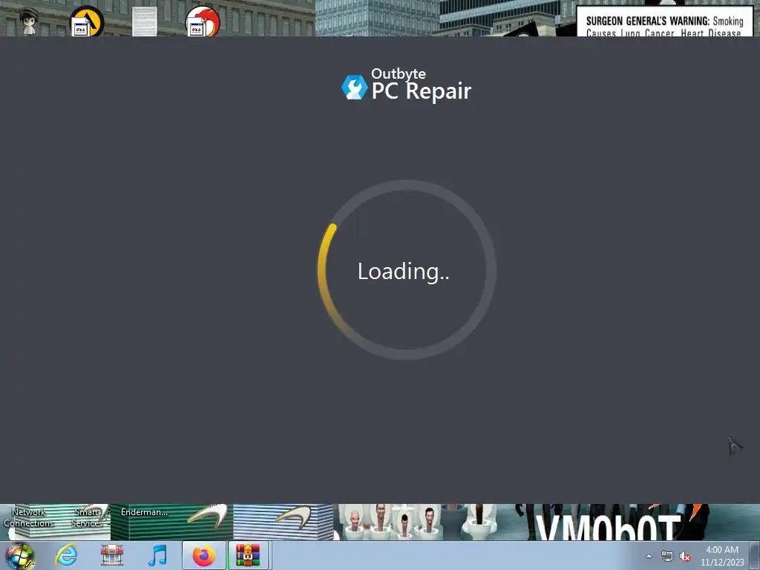Open the taskbar store-front icon next to Internet Explorer
The width and height of the screenshot is (760, 570).
(112, 555)
